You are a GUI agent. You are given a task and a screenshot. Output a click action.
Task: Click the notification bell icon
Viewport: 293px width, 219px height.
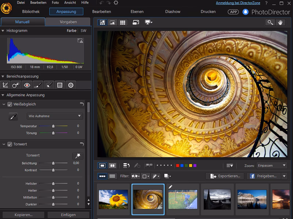(x=245, y=12)
